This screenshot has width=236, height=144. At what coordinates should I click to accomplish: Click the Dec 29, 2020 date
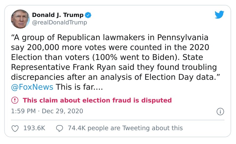[x=62, y=111]
